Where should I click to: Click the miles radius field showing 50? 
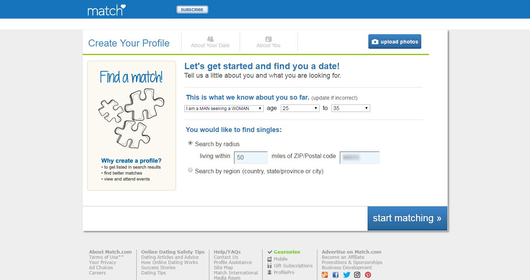pos(251,157)
